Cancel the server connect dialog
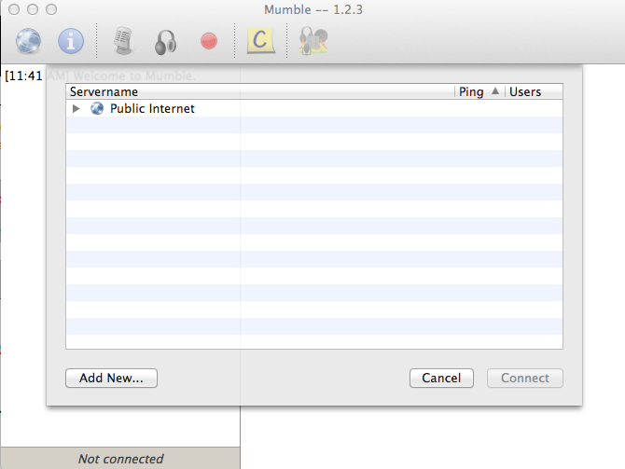This screenshot has width=625, height=469. [x=441, y=378]
